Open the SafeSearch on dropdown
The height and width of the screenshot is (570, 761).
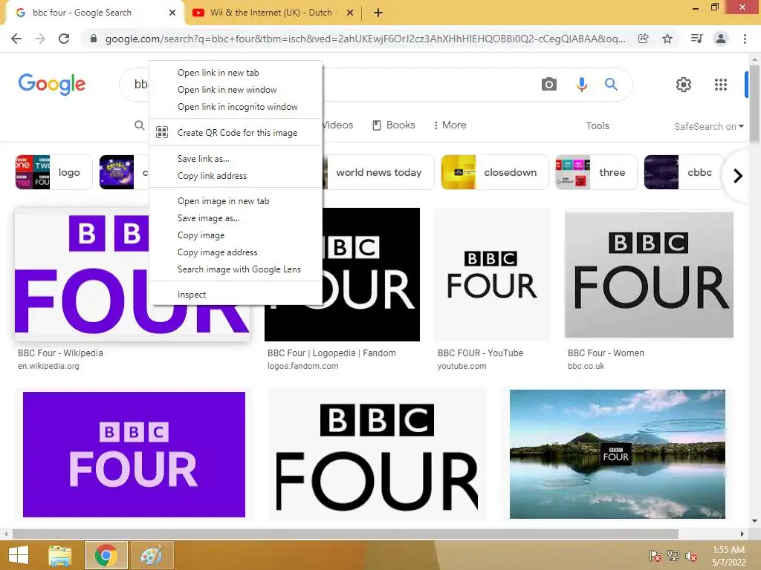tap(708, 126)
